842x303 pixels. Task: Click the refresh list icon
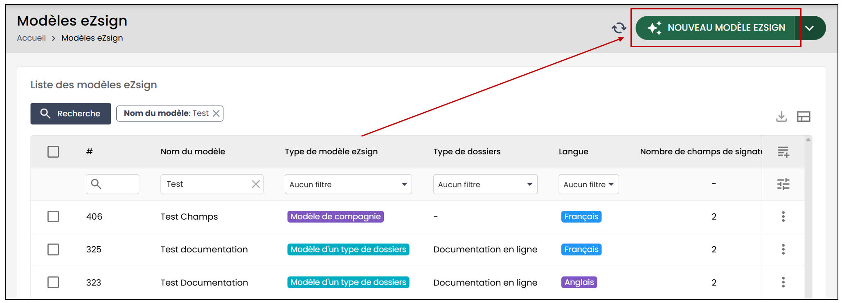(x=619, y=28)
